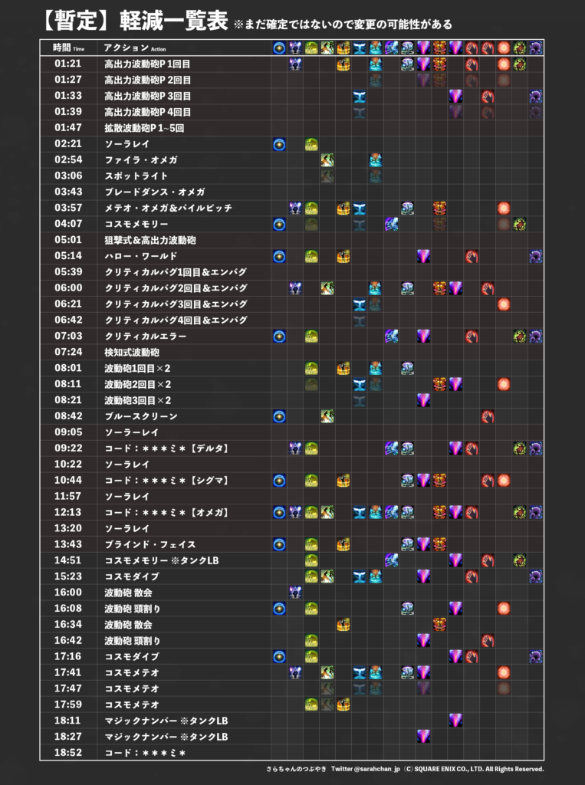Select the purple bubbles icon in the header row
The height and width of the screenshot is (785, 585).
[535, 48]
